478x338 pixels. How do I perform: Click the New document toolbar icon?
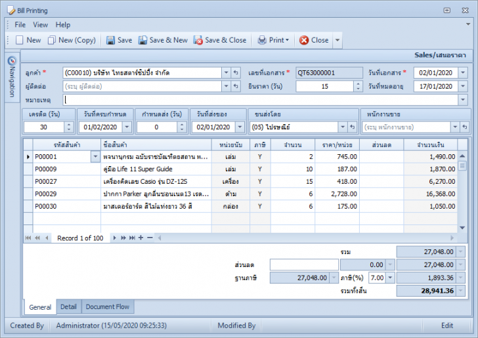tap(20, 40)
